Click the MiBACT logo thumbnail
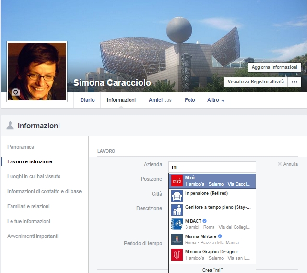The image size is (307, 273). (177, 224)
